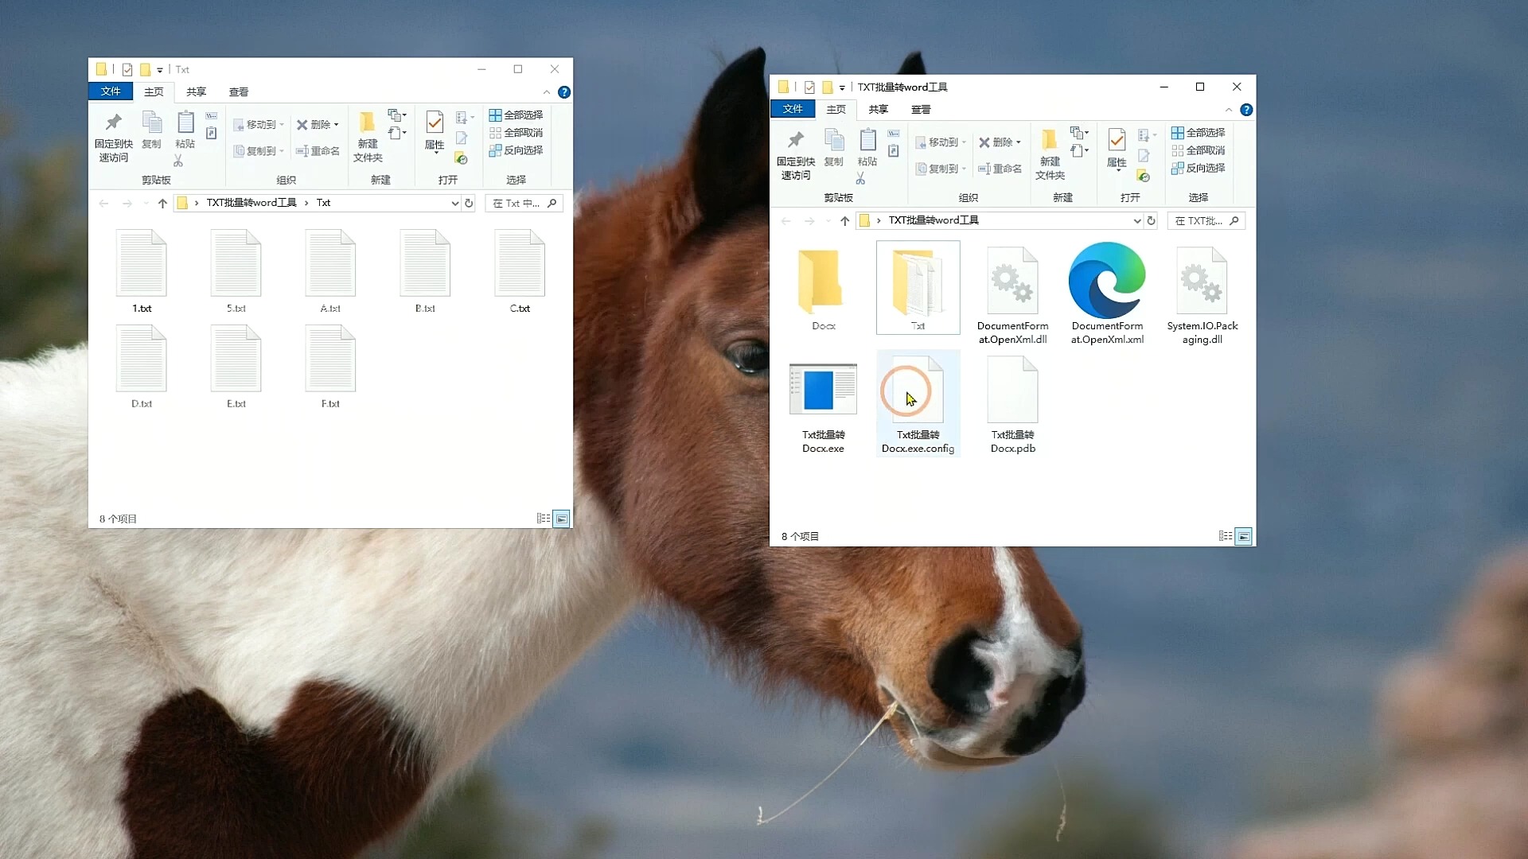This screenshot has height=859, width=1528.
Task: Select DocumentFormat.OpenXml.xml Edge file
Action: click(1107, 296)
